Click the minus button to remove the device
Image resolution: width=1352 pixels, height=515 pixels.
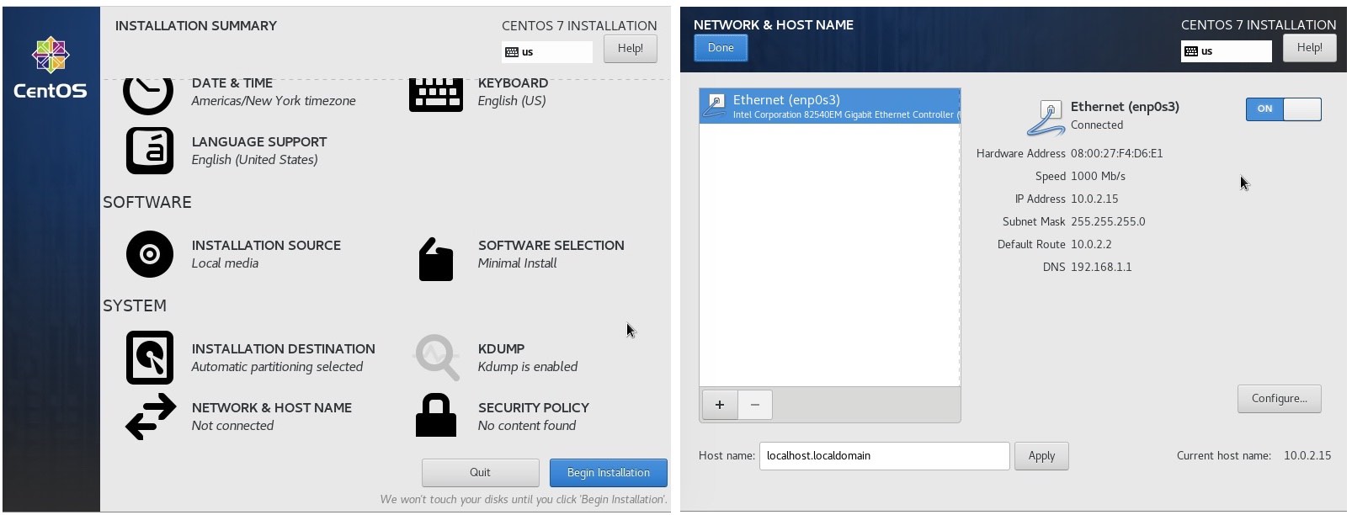point(755,405)
